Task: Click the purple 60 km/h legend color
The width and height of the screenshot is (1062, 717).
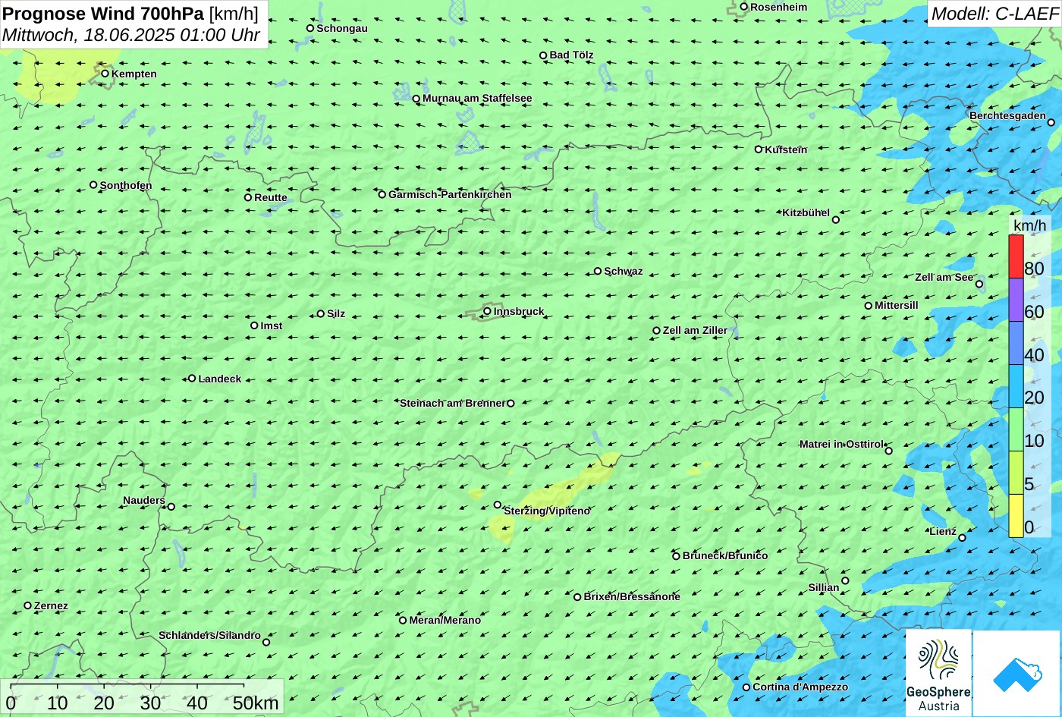Action: tap(1016, 300)
